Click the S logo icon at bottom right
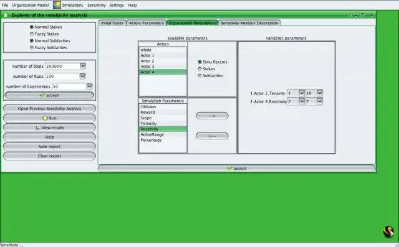The height and width of the screenshot is (247, 399). (388, 231)
